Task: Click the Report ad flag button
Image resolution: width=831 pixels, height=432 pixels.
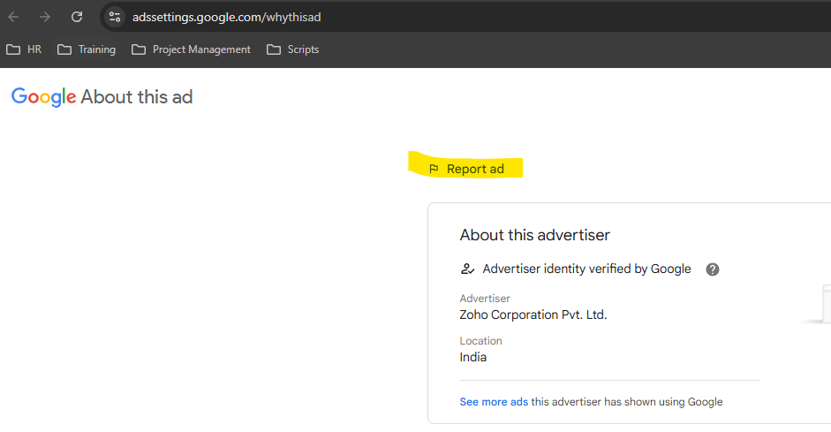Action: pyautogui.click(x=466, y=169)
